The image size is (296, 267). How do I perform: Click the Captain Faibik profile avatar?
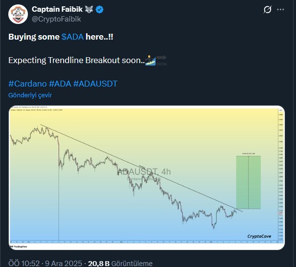click(18, 14)
